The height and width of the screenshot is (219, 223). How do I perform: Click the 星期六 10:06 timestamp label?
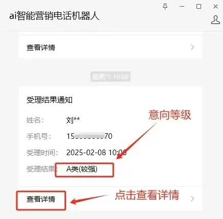pyautogui.click(x=110, y=77)
